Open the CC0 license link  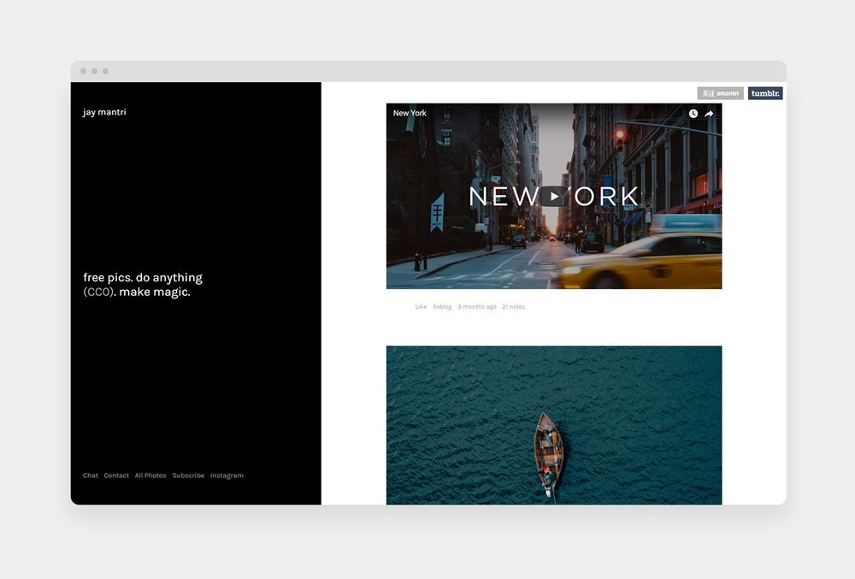tap(98, 292)
